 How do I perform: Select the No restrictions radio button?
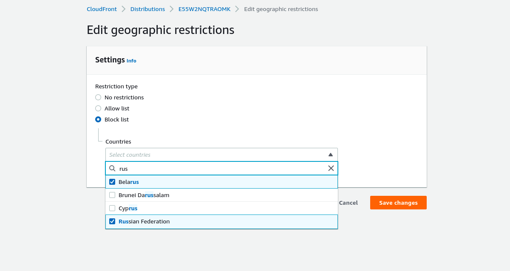[98, 97]
